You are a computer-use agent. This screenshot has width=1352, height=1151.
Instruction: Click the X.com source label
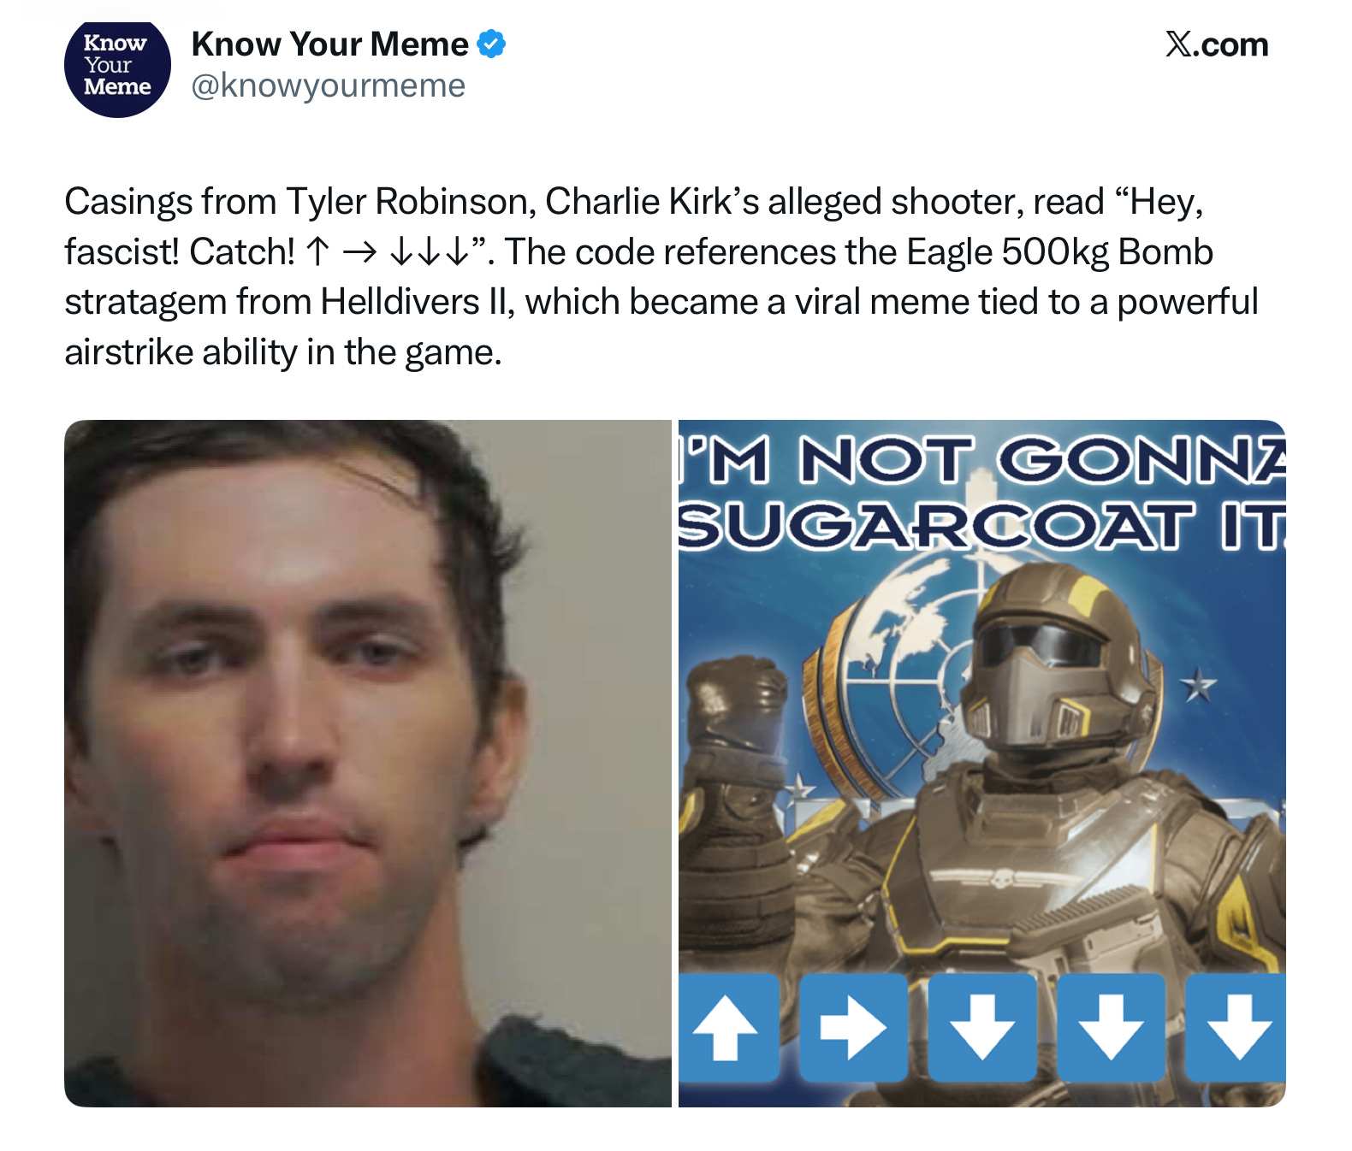(x=1217, y=44)
